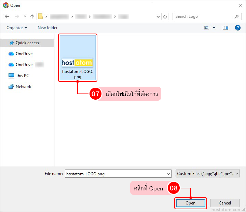Click the hostatom-LOGO.png file name label
This screenshot has height=212, width=246.
[x=78, y=74]
